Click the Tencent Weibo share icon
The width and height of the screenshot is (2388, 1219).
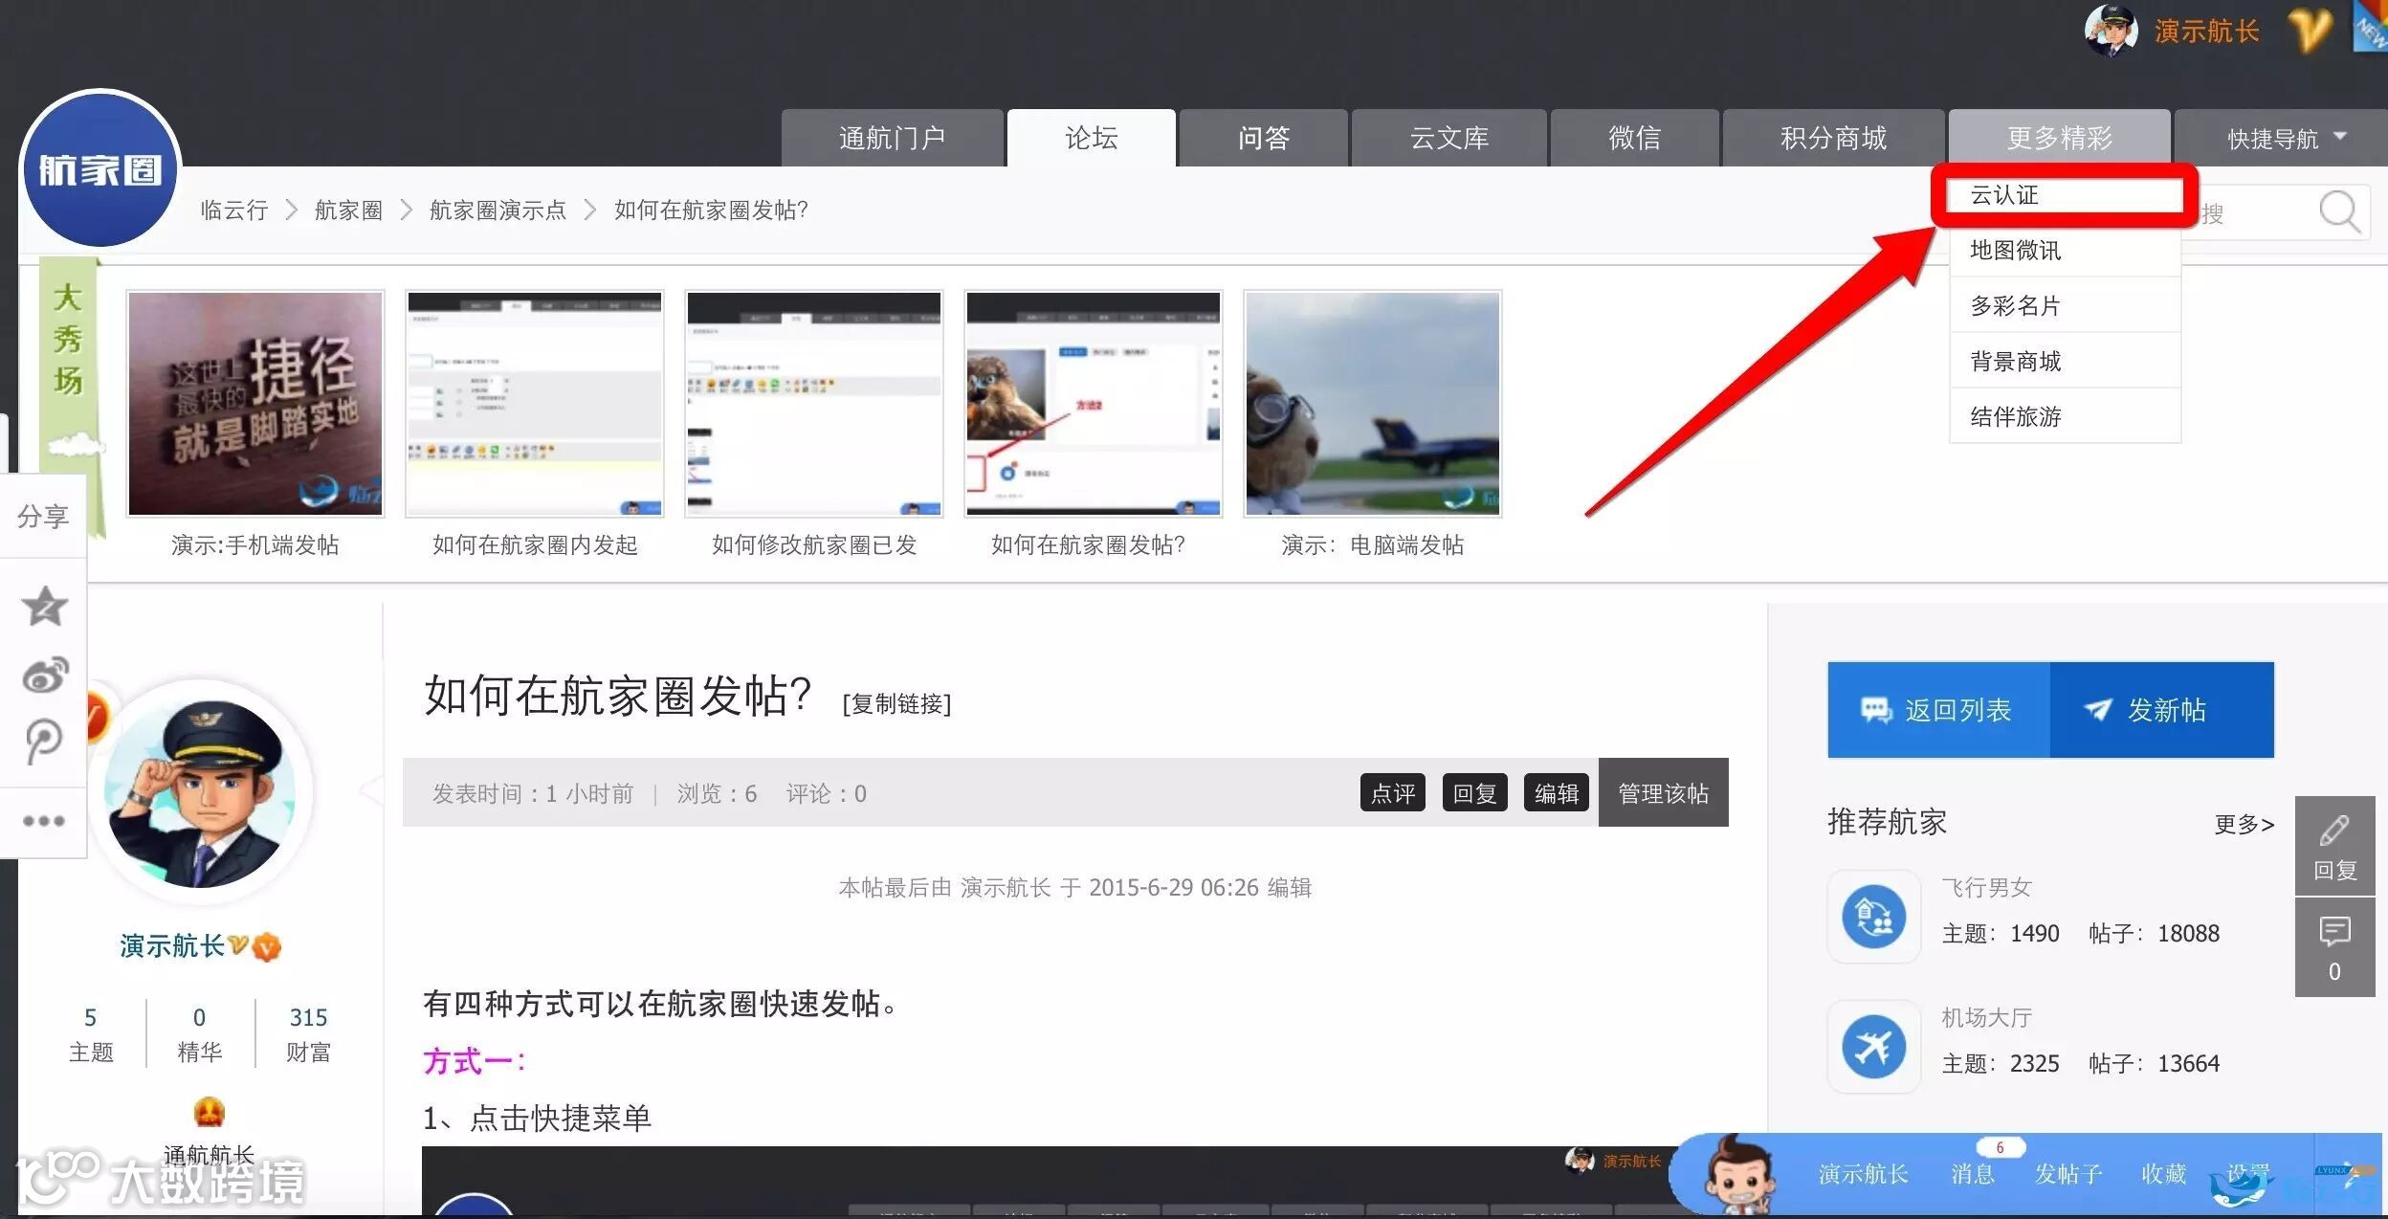click(44, 742)
